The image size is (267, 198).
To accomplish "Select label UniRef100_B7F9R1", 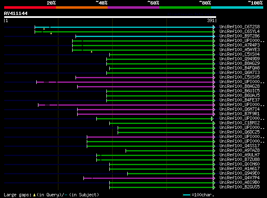I will (239, 114).
